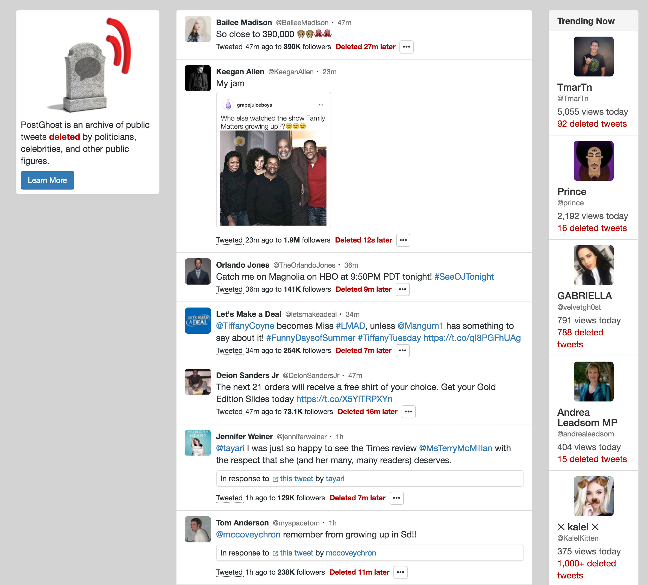Open options for Deion Sanders Jr tweet
The width and height of the screenshot is (647, 585).
pyautogui.click(x=408, y=412)
